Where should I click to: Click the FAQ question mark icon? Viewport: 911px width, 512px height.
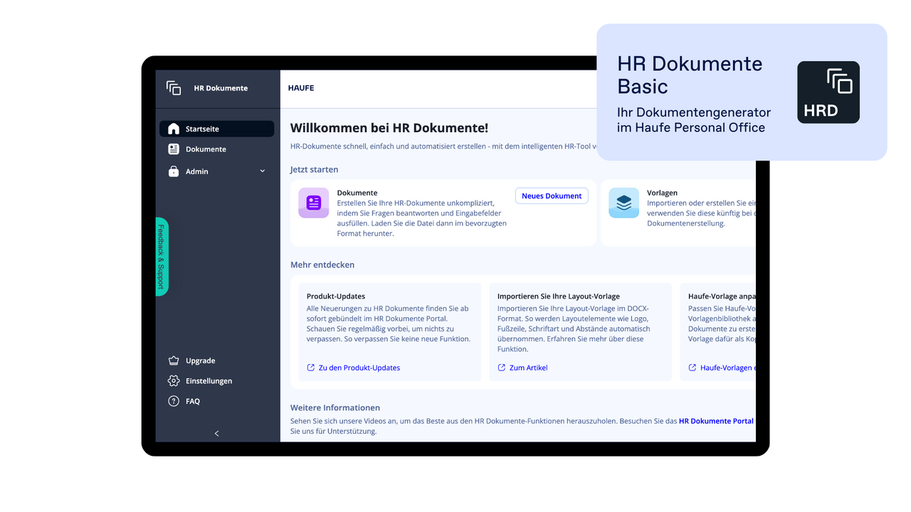click(174, 401)
